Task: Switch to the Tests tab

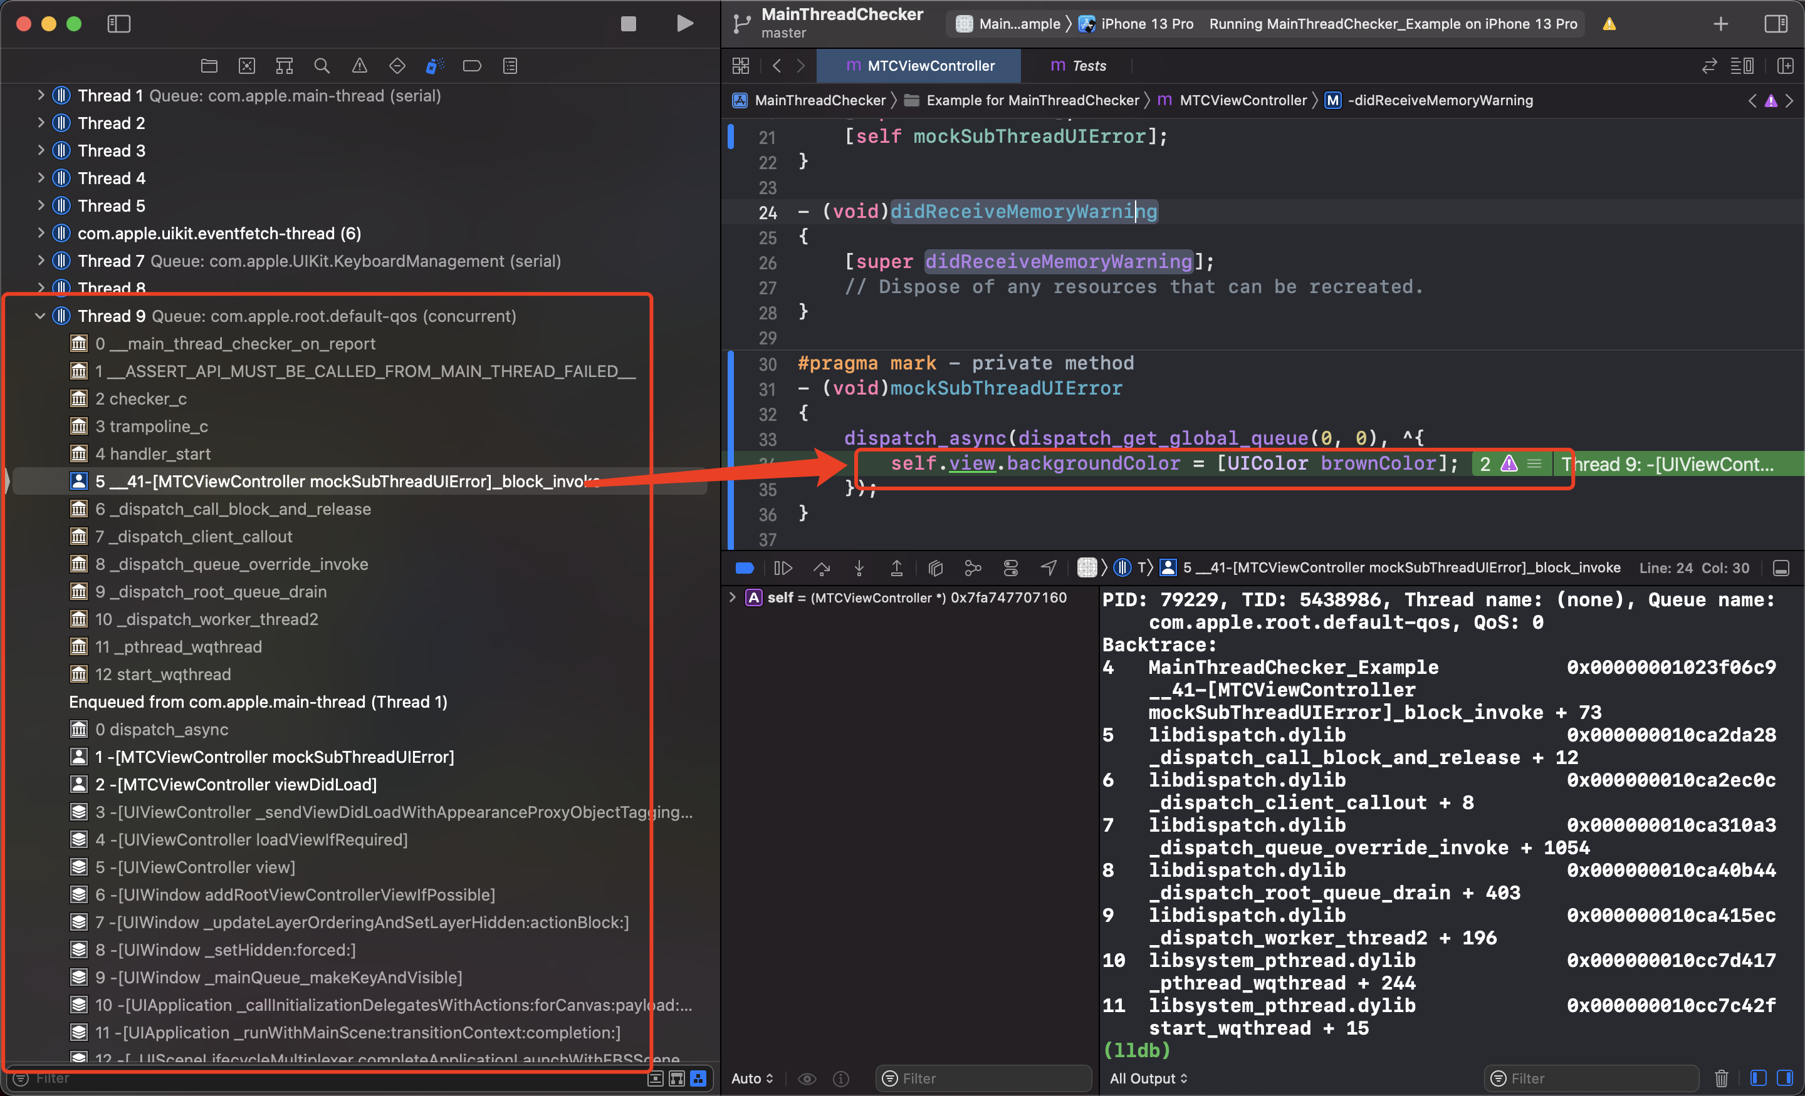Action: coord(1079,66)
